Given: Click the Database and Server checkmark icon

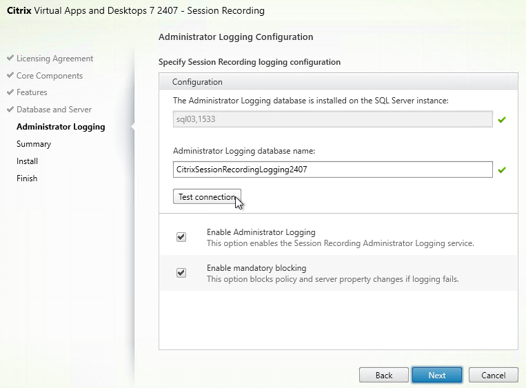Looking at the screenshot, I should [x=10, y=110].
